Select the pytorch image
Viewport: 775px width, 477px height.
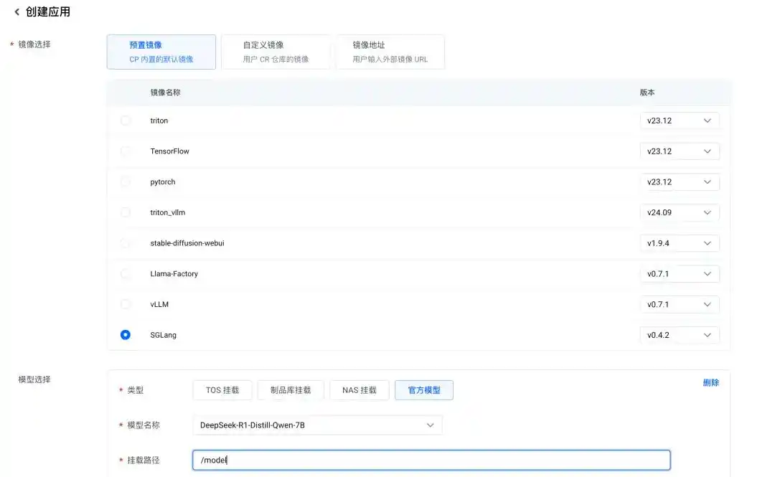(126, 181)
